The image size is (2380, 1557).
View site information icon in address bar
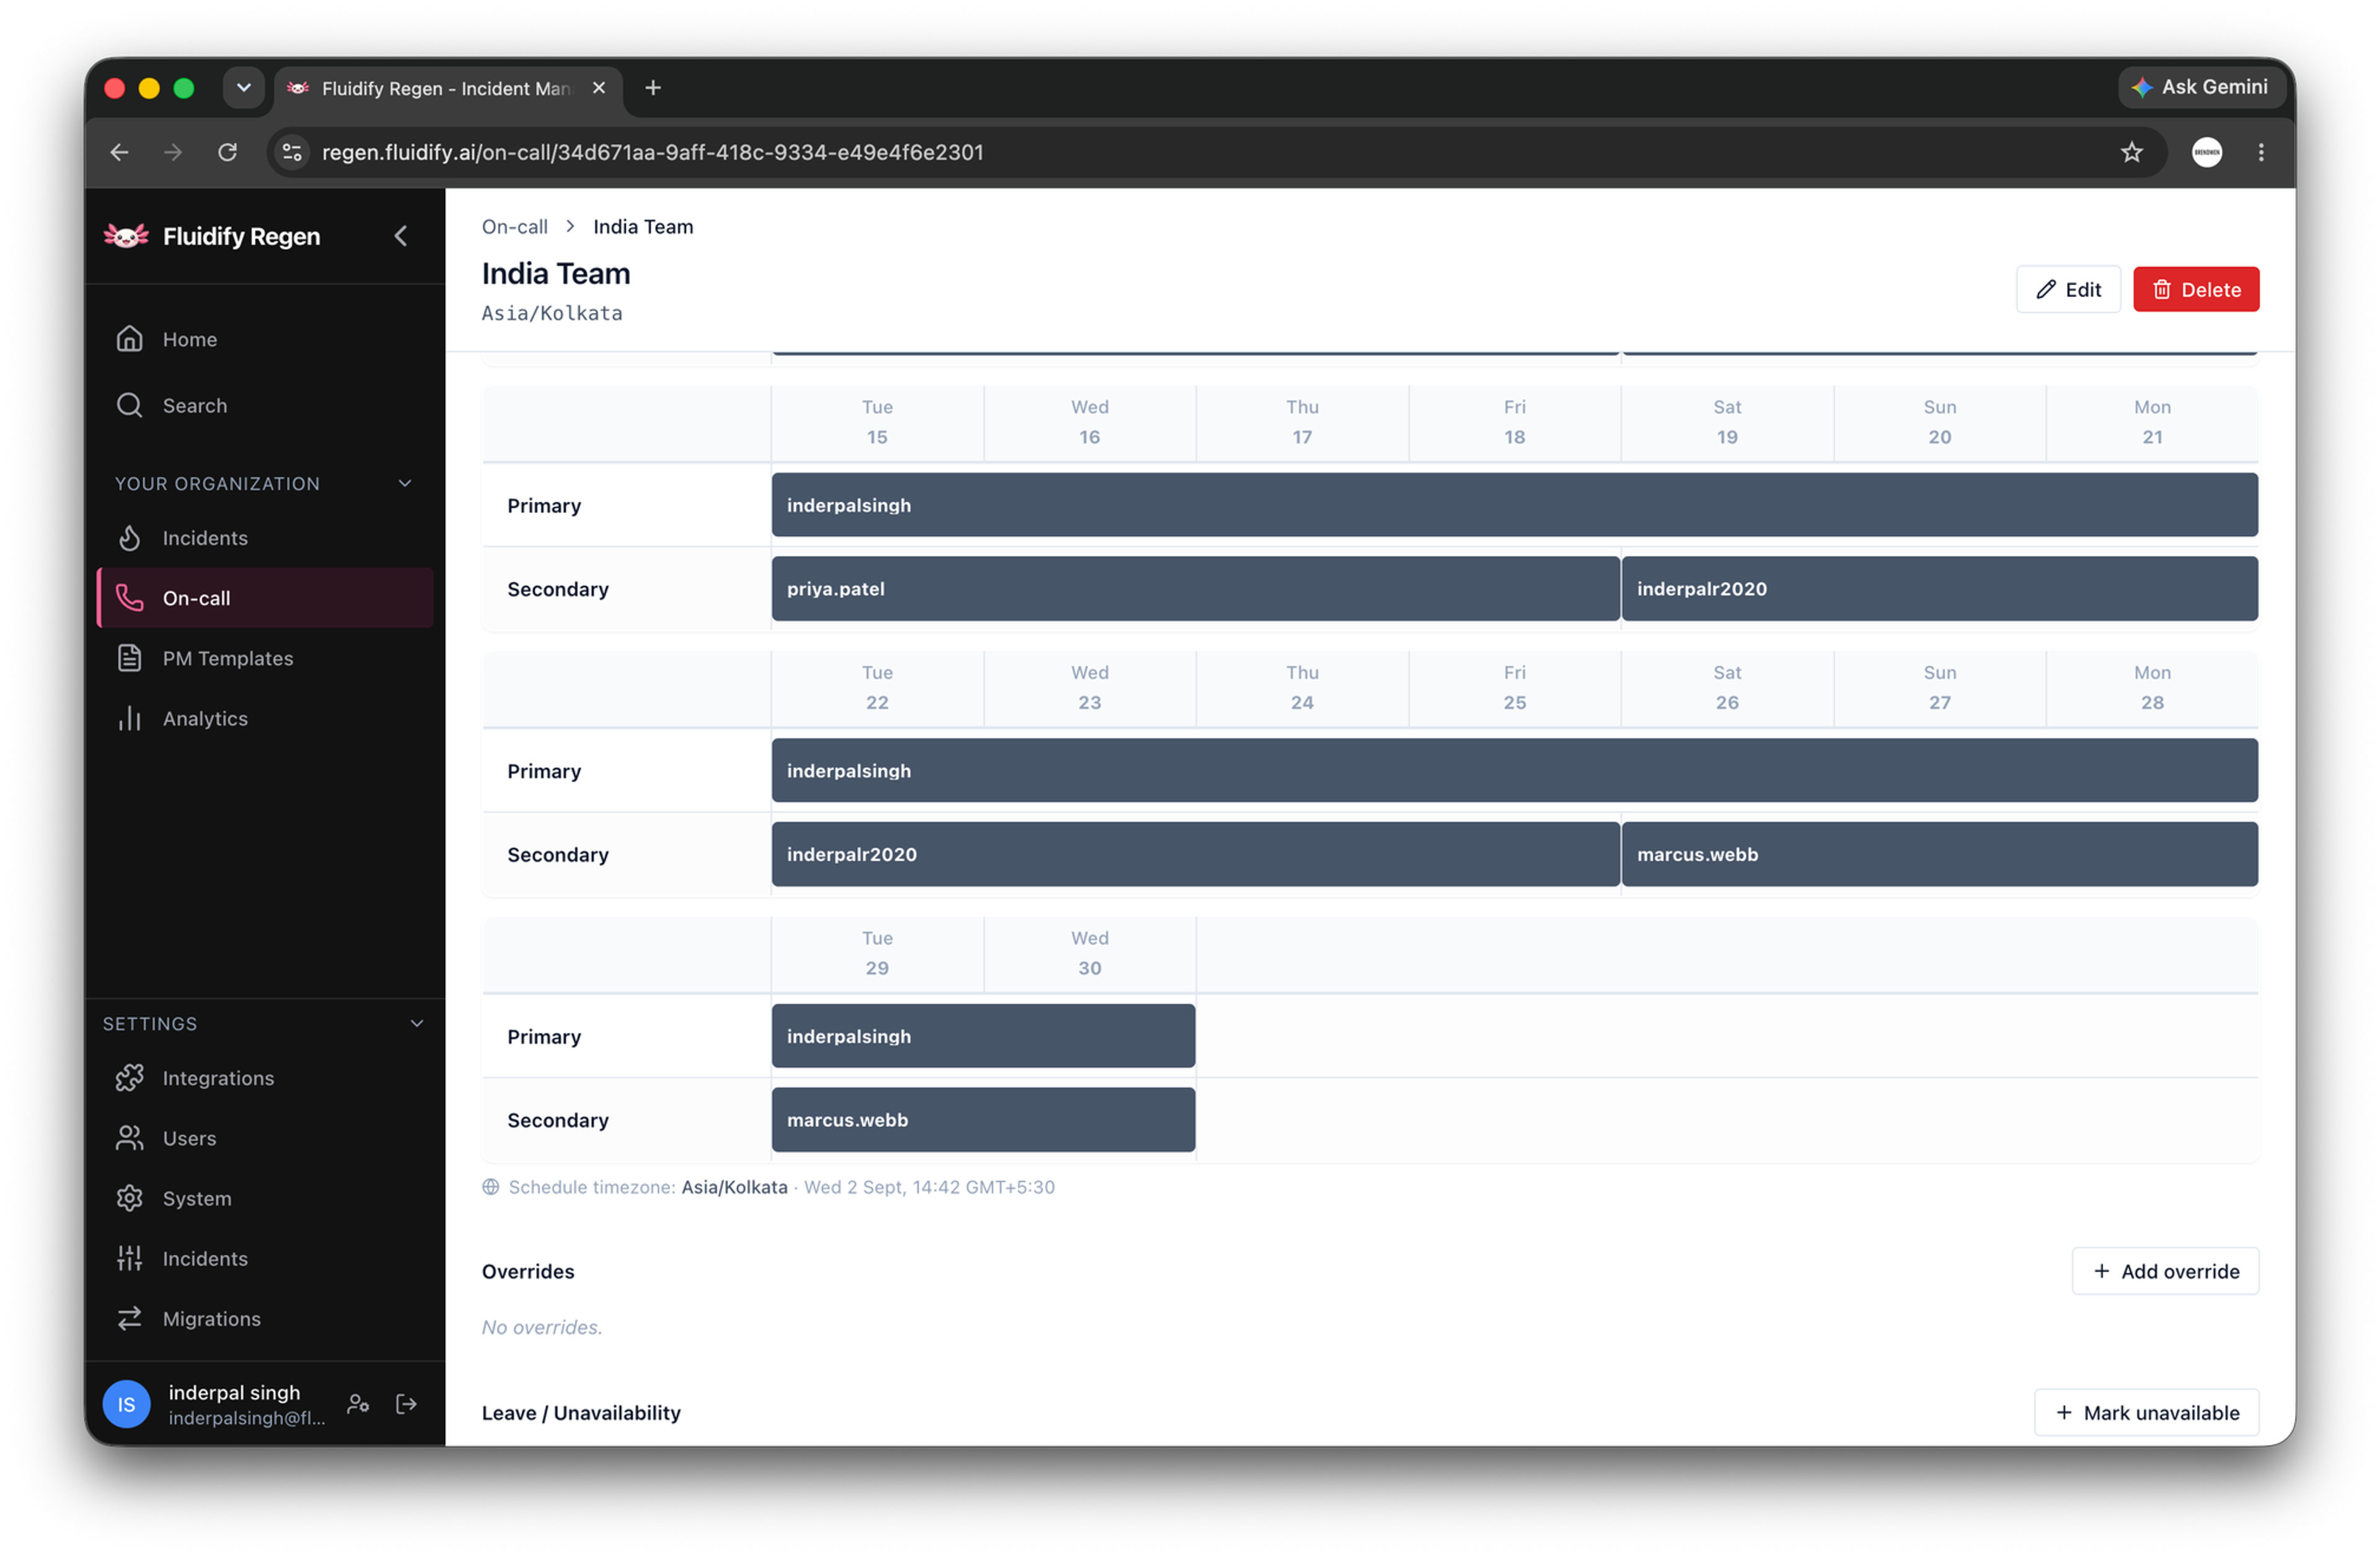click(x=292, y=152)
